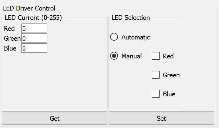Image resolution: width=219 pixels, height=128 pixels.
Task: Click the 'LED Selection' group heading
Action: coord(131,18)
